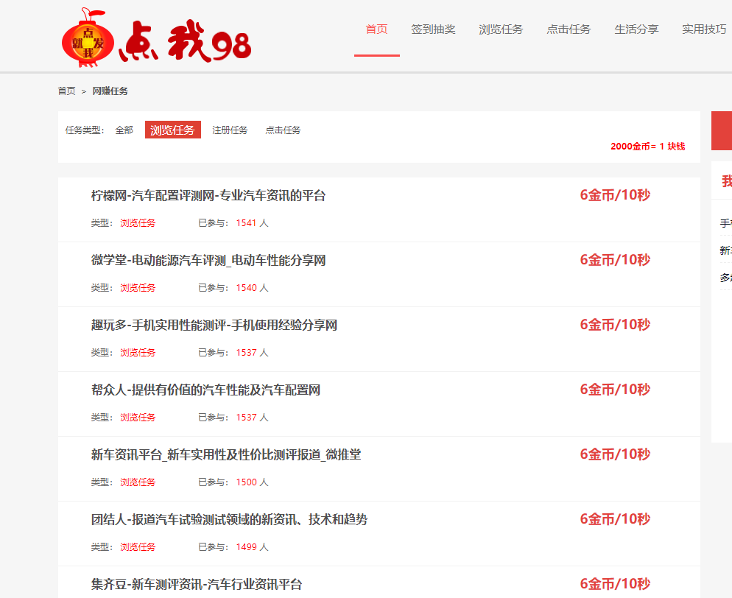Click 6金币/10秒 reward for 新车资讯平台 task
Viewport: 732px width, 598px height.
pos(615,454)
